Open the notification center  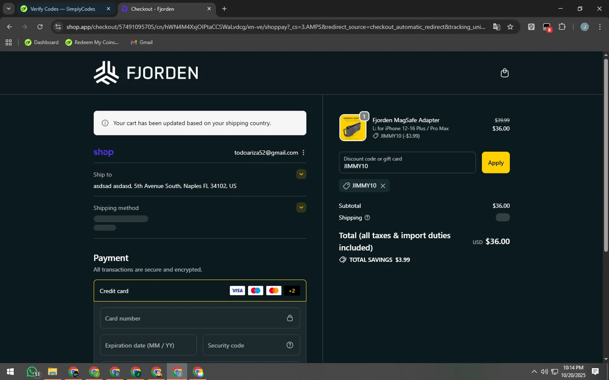595,372
